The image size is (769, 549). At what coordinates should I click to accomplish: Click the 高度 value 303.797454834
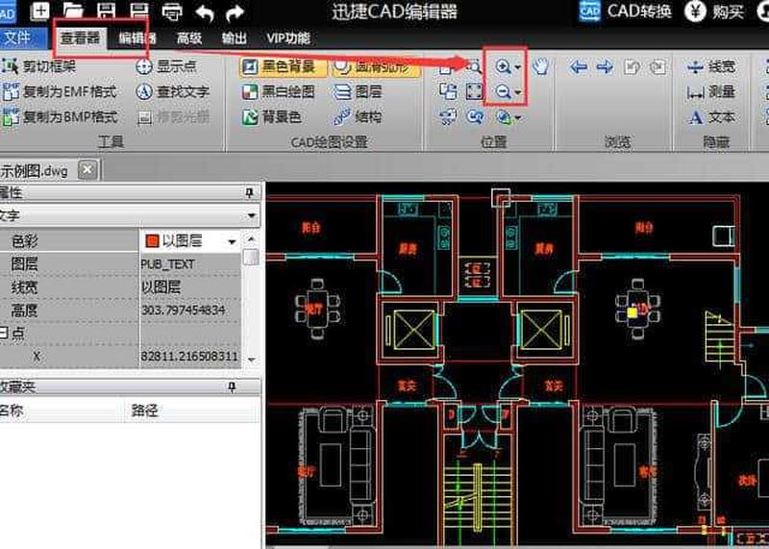(183, 310)
